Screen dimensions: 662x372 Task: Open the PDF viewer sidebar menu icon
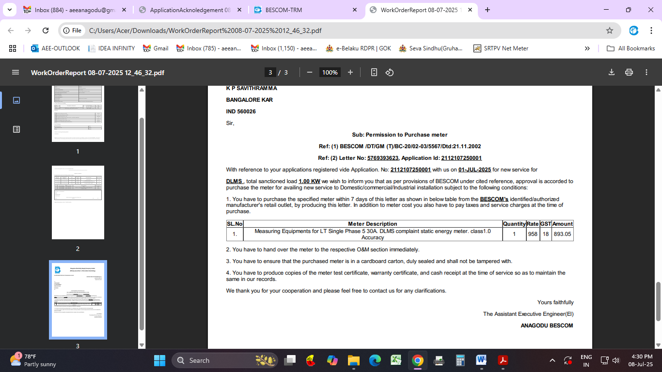[x=16, y=72]
